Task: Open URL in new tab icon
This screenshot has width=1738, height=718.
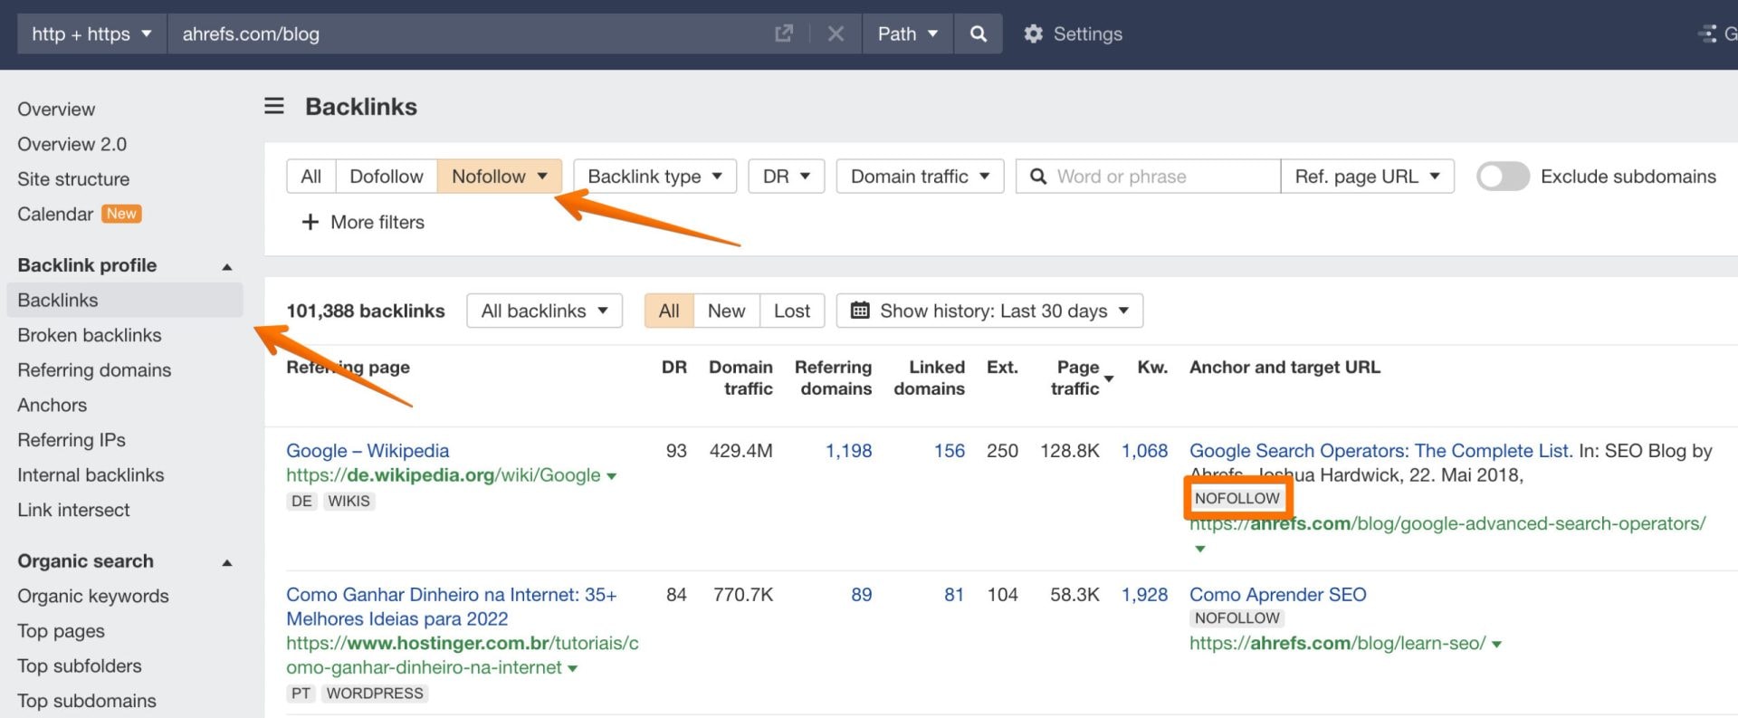Action: click(784, 34)
